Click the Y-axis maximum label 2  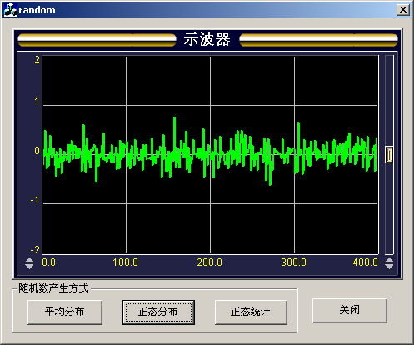tap(37, 60)
